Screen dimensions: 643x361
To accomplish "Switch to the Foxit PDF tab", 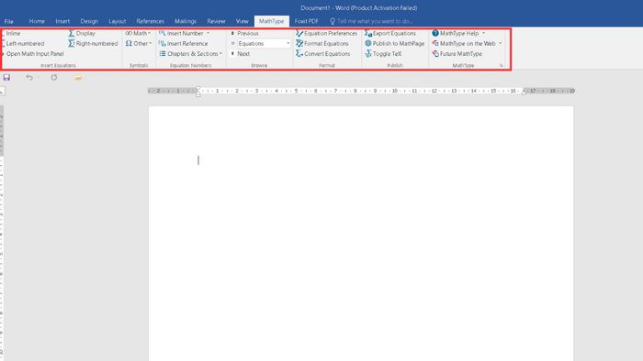I will coord(306,21).
